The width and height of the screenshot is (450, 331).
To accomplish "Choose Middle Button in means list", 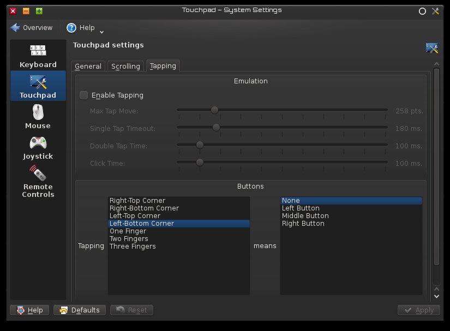I will tap(305, 216).
